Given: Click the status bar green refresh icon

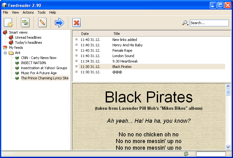Looking at the screenshot, I should [186, 154].
